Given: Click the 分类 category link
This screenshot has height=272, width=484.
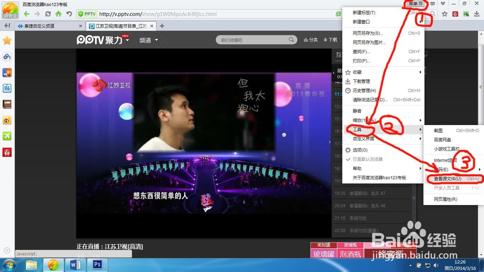Looking at the screenshot, I should pyautogui.click(x=311, y=40).
